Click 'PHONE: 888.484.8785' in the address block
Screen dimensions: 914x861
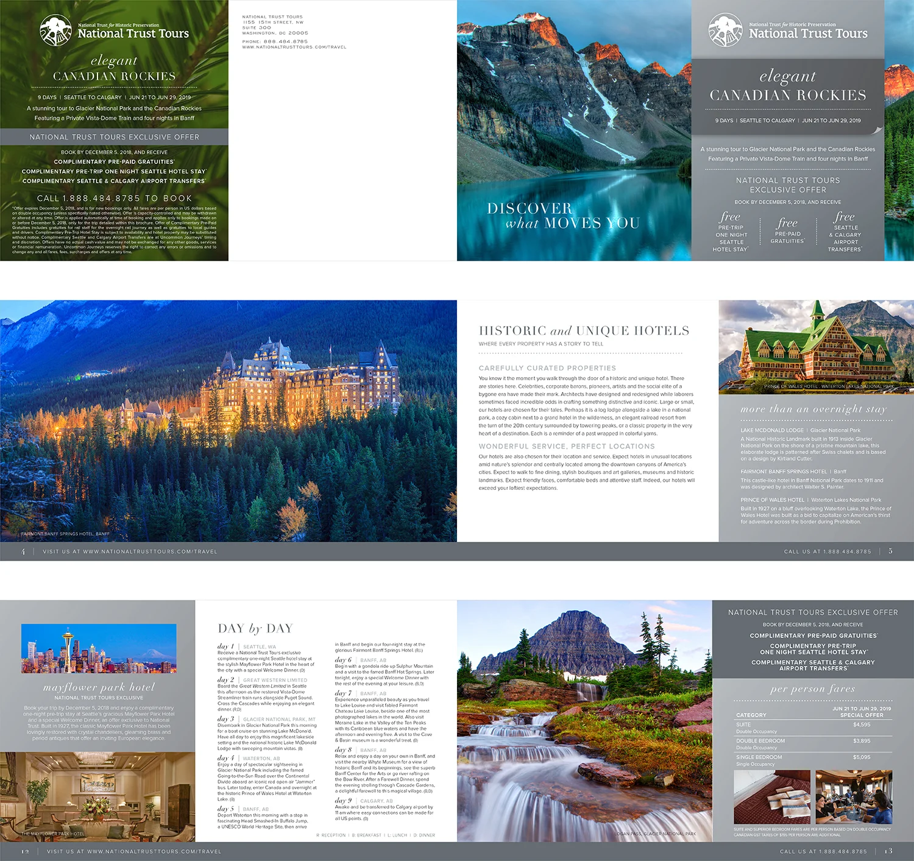click(x=275, y=41)
